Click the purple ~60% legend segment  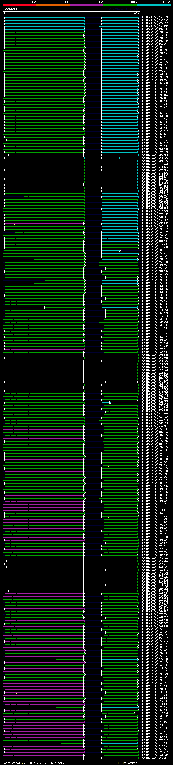tap(87, 5)
